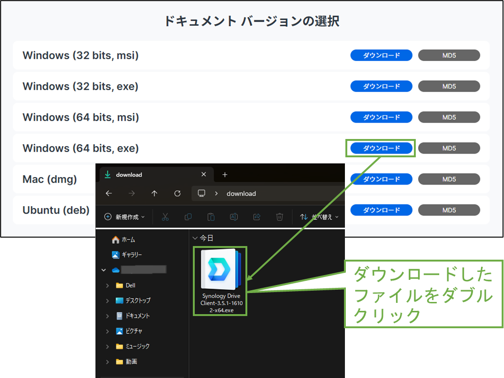
Task: Download the Windows (64 bits, msi) installer
Action: tap(381, 117)
